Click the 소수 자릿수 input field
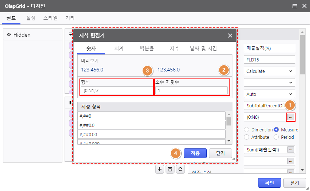310x191 pixels. [x=191, y=90]
